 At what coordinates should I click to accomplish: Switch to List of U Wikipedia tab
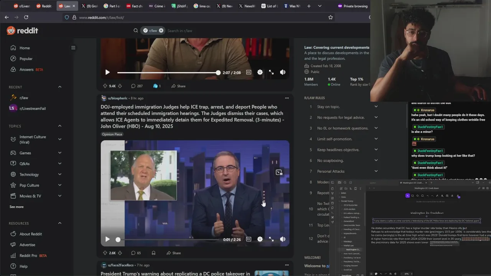(x=269, y=6)
